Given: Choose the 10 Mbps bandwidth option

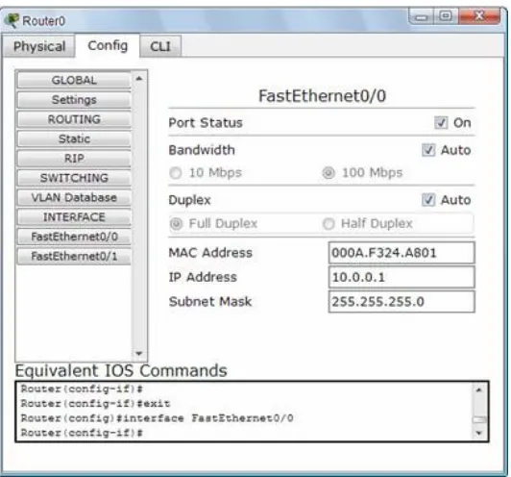Looking at the screenshot, I should pyautogui.click(x=176, y=173).
